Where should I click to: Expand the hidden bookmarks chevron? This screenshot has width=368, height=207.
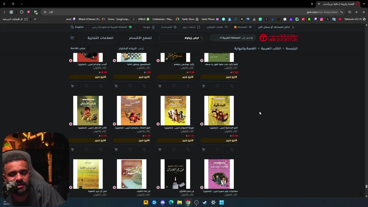(x=35, y=19)
